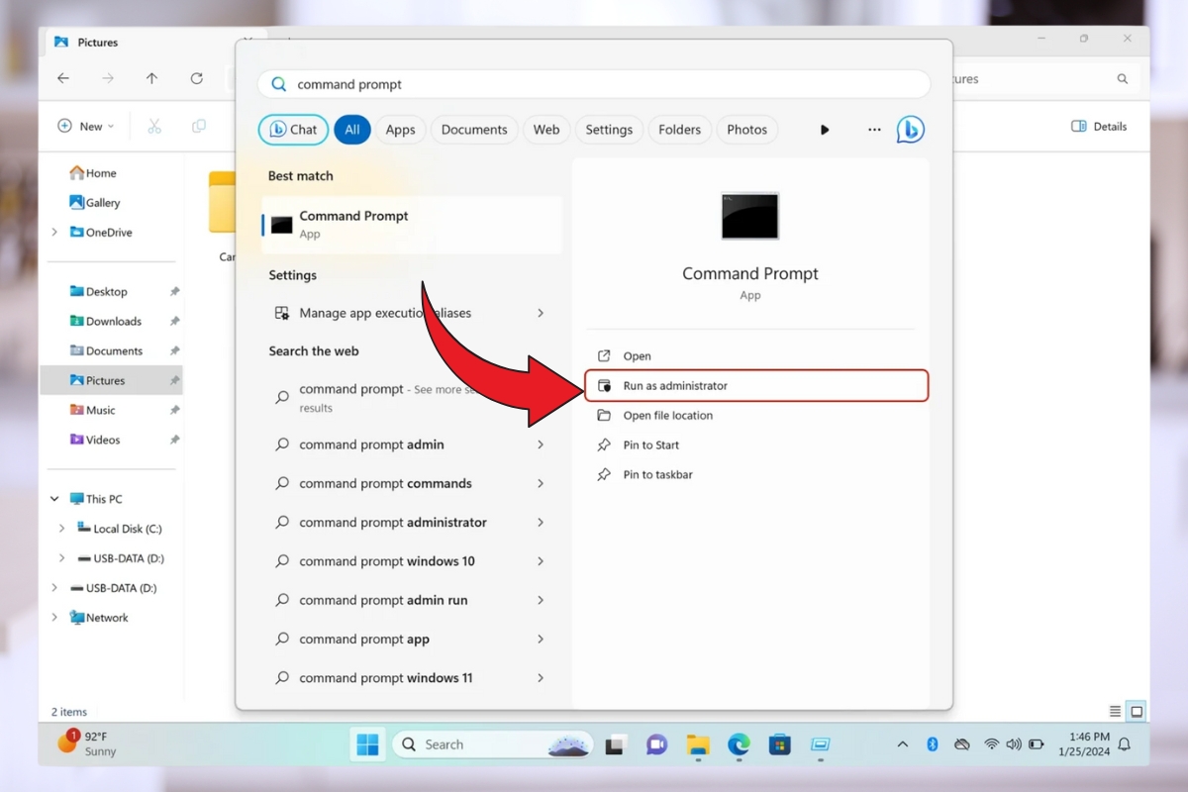
Task: Click the taskbar Search box
Action: pyautogui.click(x=493, y=744)
